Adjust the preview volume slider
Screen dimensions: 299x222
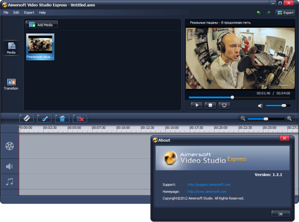tap(278, 105)
